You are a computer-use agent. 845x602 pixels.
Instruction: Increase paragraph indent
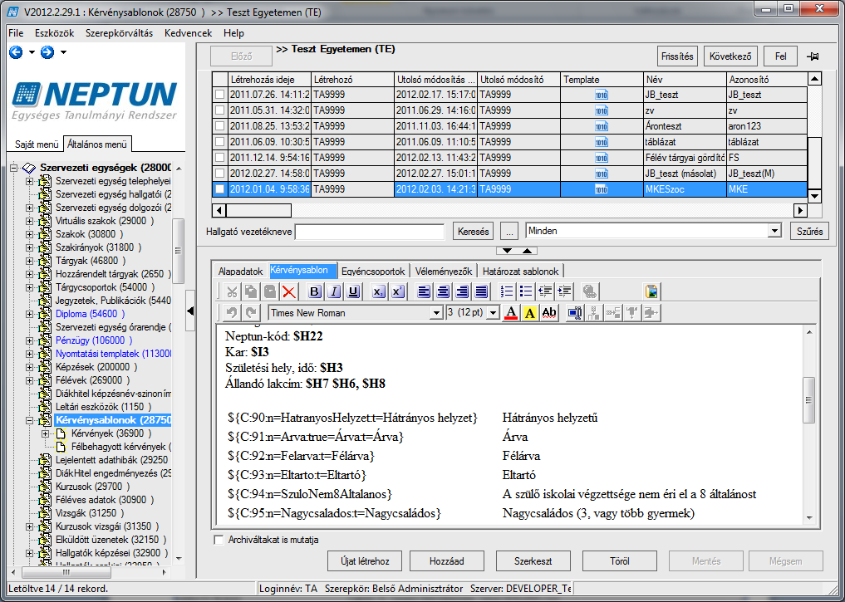click(565, 291)
